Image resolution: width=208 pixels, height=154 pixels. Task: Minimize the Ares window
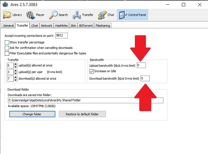168,5
